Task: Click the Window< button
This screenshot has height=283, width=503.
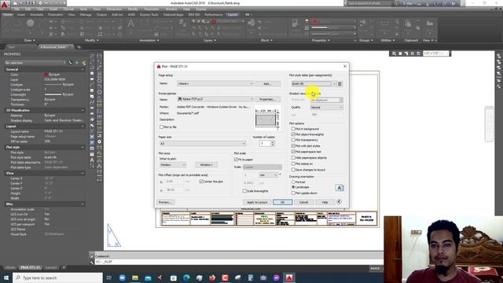Action: 206,165
